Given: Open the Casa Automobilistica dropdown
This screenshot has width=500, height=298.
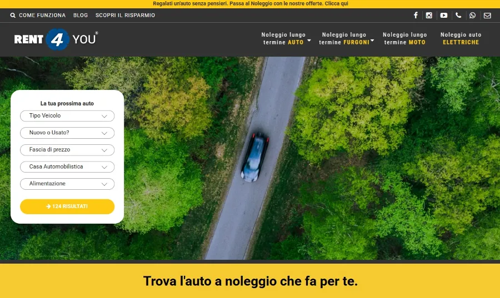Looking at the screenshot, I should 67,167.
